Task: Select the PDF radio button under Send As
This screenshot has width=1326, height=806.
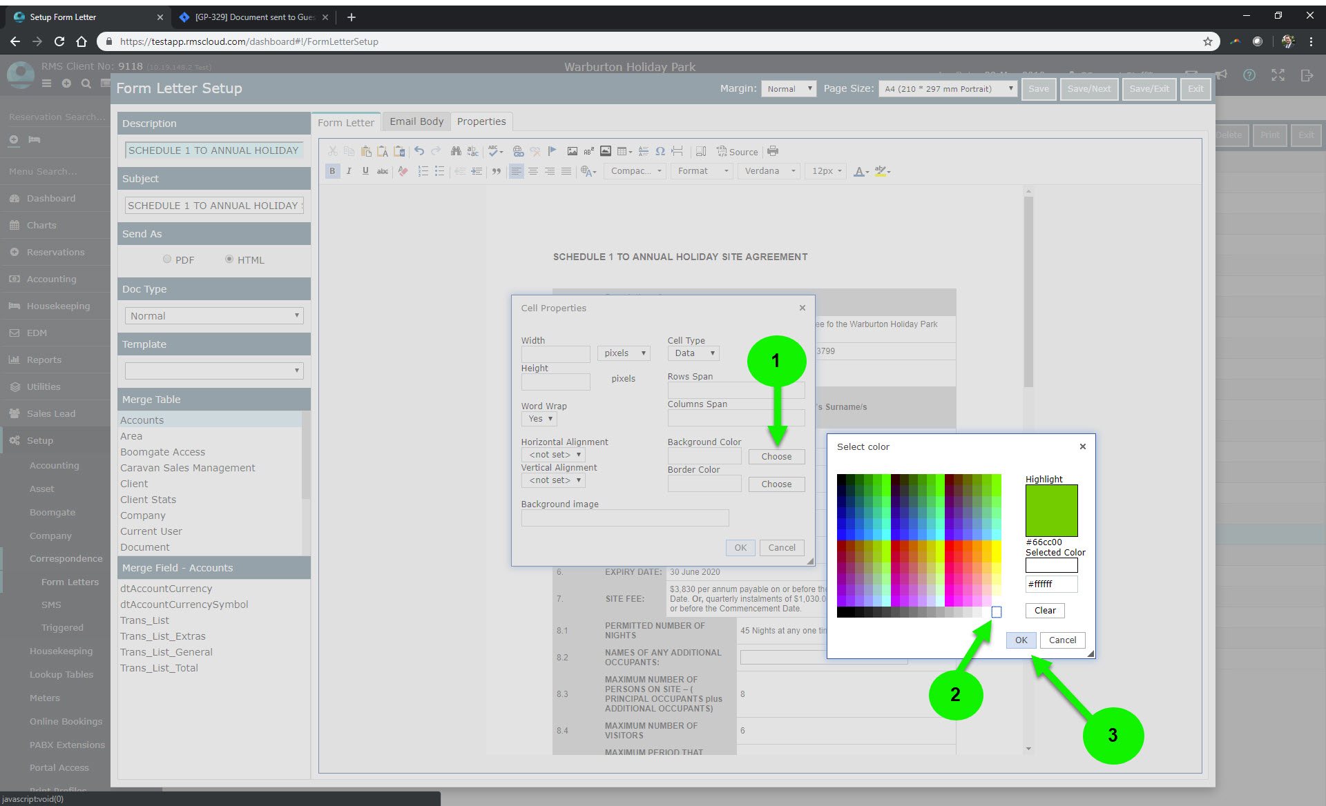Action: 167,259
